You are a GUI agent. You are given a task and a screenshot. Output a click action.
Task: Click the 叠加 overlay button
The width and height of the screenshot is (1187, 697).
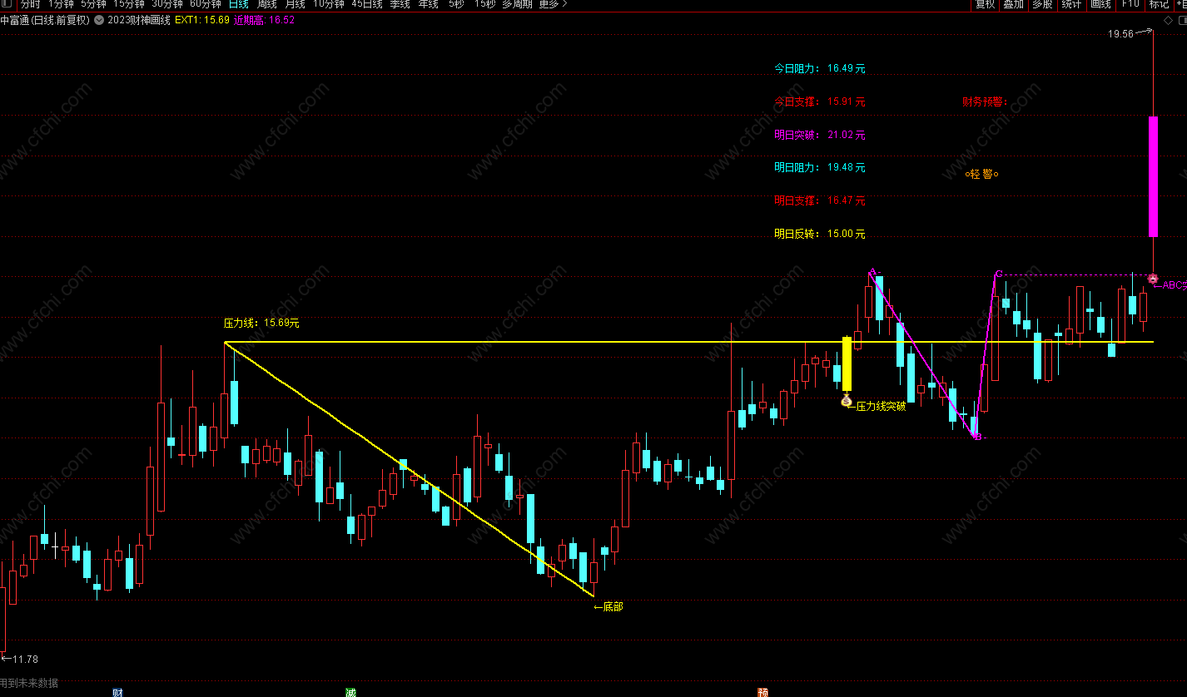pyautogui.click(x=1013, y=4)
